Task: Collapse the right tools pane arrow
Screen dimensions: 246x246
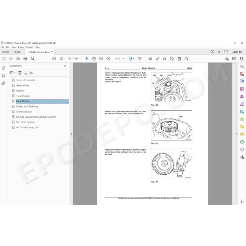Action: coord(237,134)
